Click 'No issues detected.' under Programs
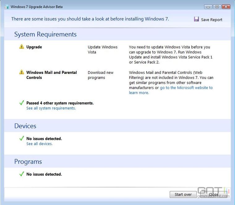235x205 pixels. click(44, 174)
